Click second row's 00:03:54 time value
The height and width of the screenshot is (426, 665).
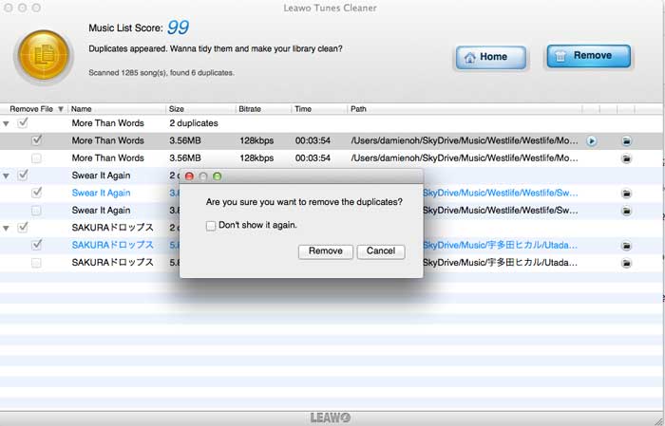(x=313, y=157)
